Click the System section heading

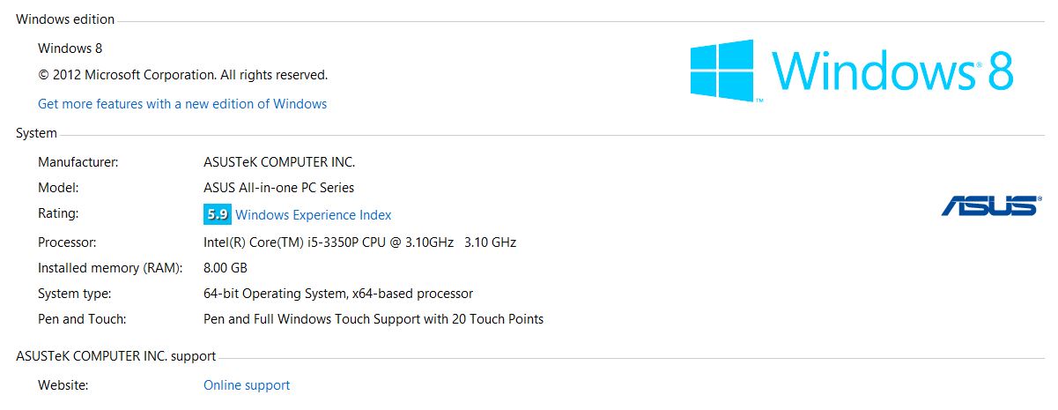click(x=36, y=133)
